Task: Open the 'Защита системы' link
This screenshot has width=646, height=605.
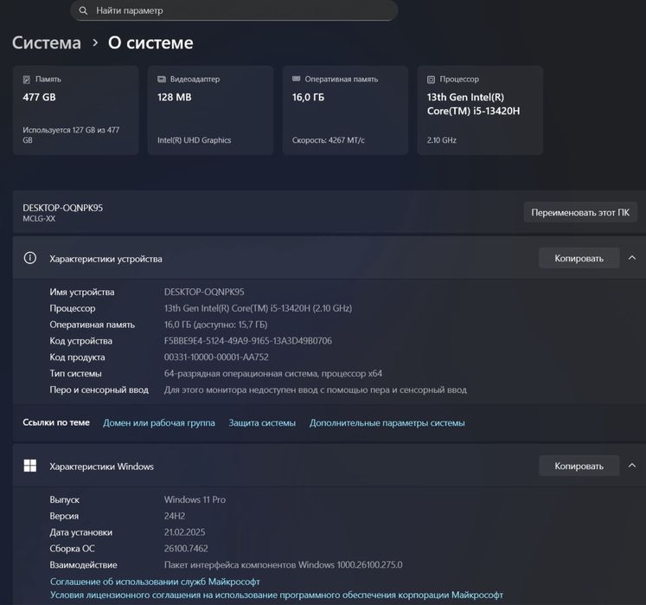Action: point(262,422)
